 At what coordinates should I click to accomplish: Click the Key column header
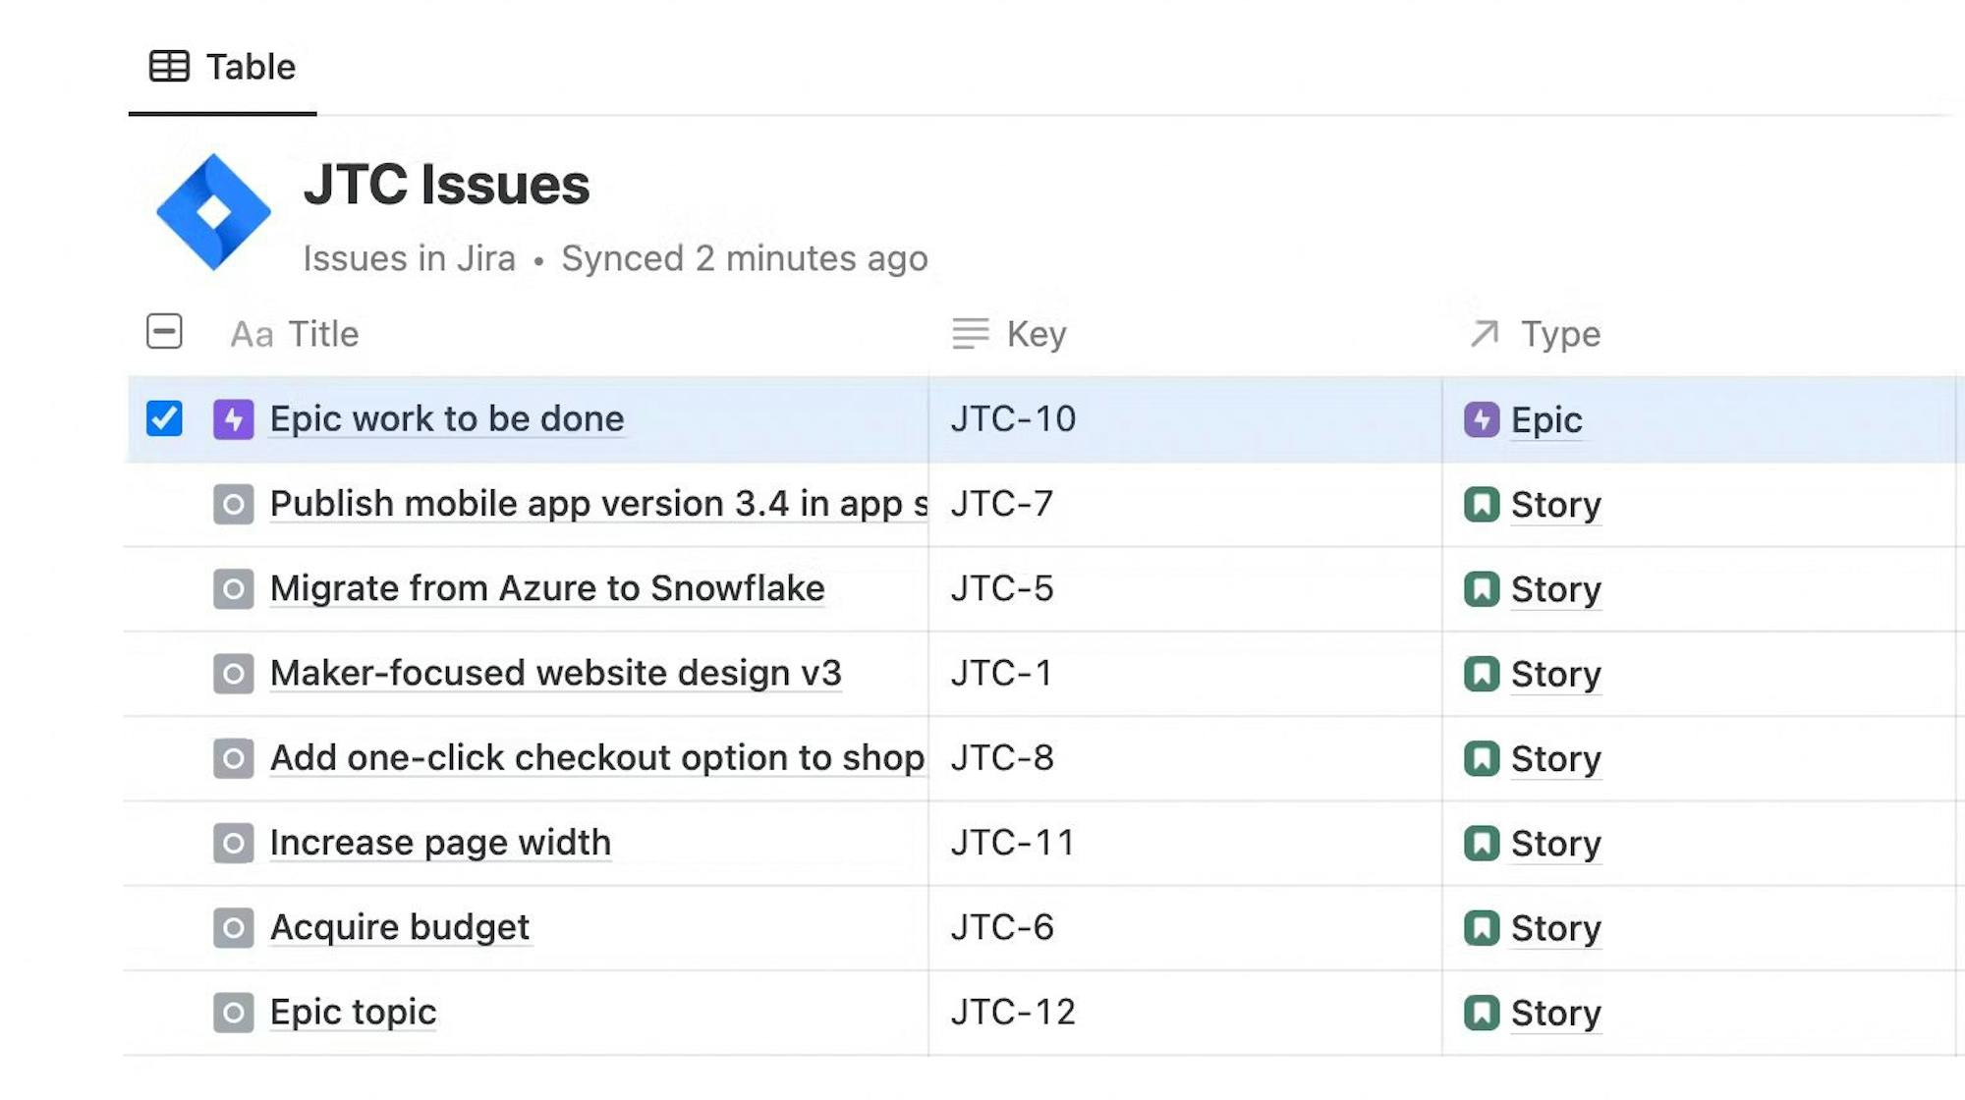pyautogui.click(x=1010, y=334)
